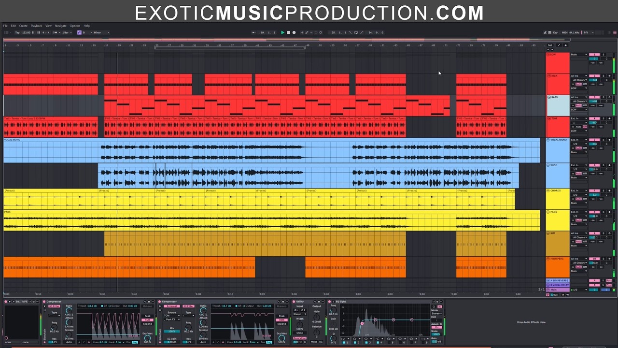The image size is (618, 348).
Task: Adjust the first Compressor Ratio knob
Action: tap(69, 310)
